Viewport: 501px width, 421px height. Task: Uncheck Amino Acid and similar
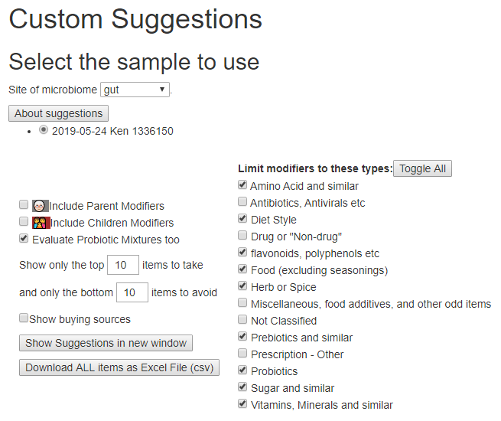tap(242, 185)
